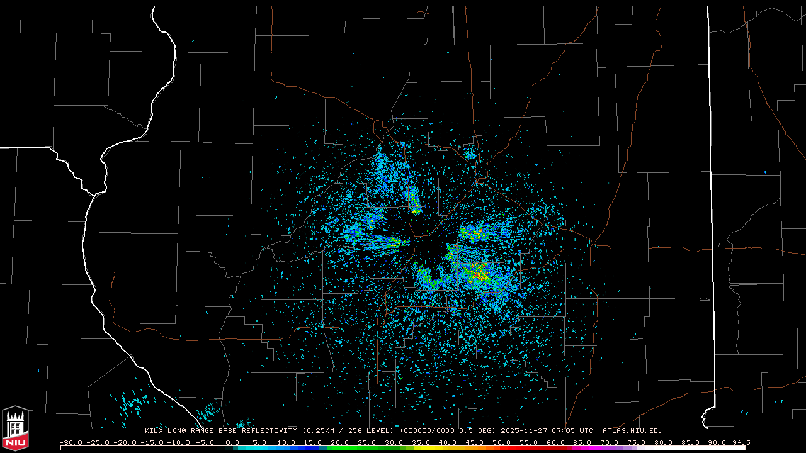The width and height of the screenshot is (806, 453).
Task: Click the 5.0 scale label
Action: (259, 442)
